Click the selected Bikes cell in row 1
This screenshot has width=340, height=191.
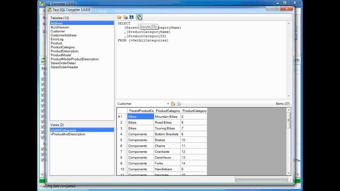(x=141, y=117)
